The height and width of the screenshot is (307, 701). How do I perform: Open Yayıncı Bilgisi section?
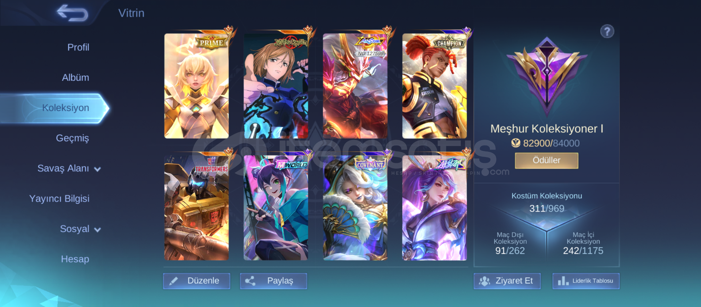pyautogui.click(x=59, y=198)
